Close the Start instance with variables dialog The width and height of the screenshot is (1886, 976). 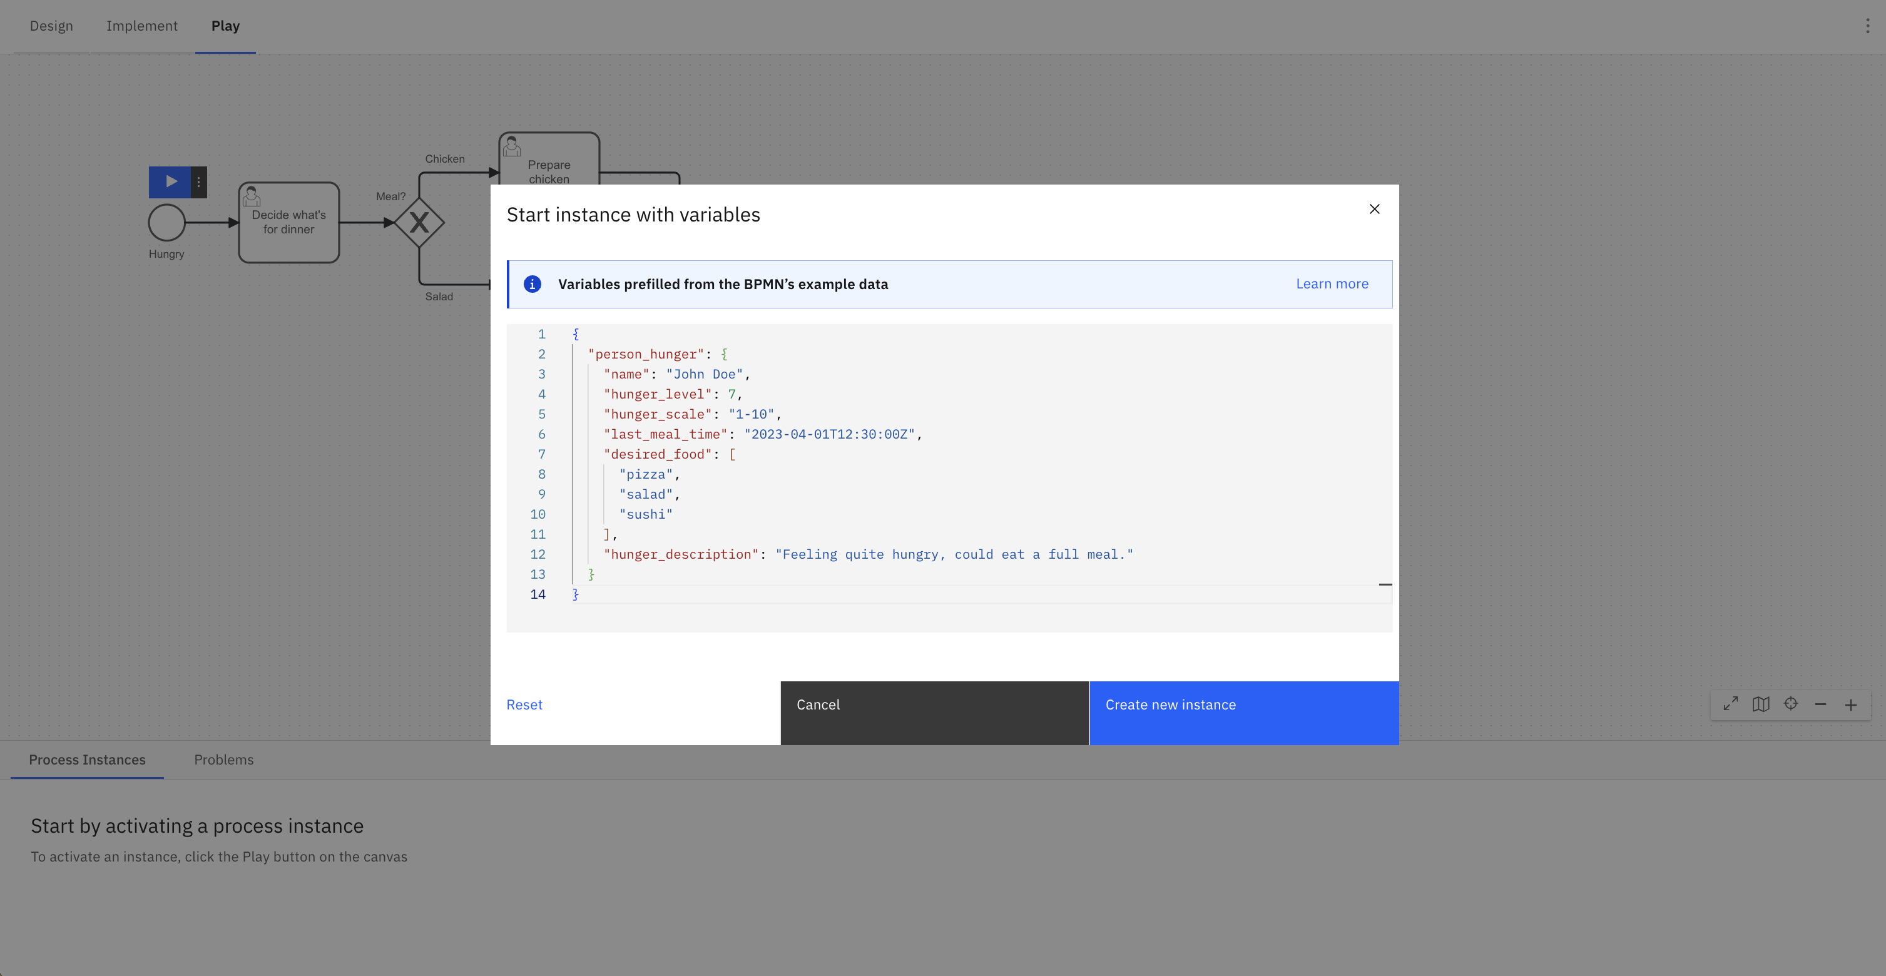click(1374, 209)
